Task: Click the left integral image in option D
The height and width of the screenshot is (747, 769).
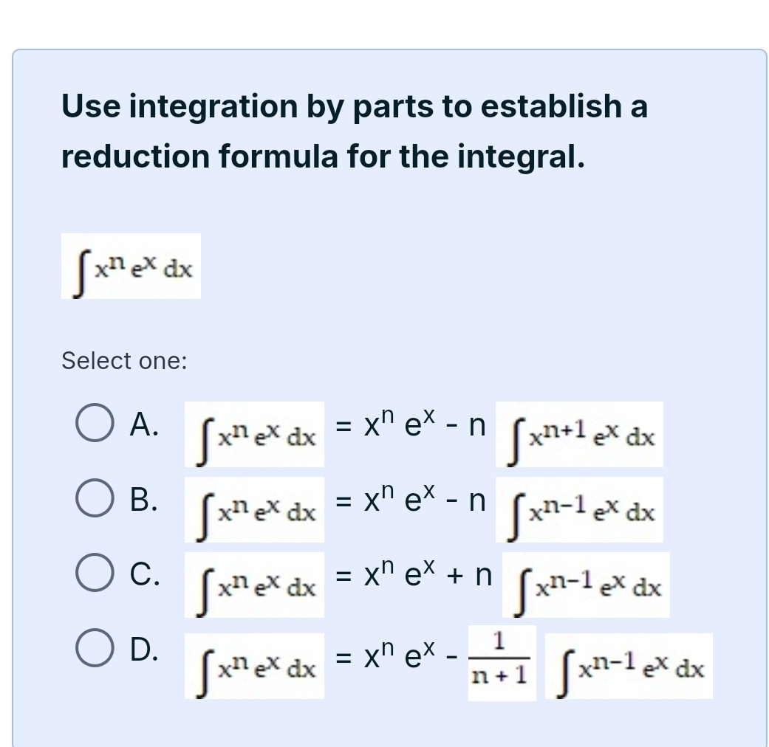Action: [254, 664]
